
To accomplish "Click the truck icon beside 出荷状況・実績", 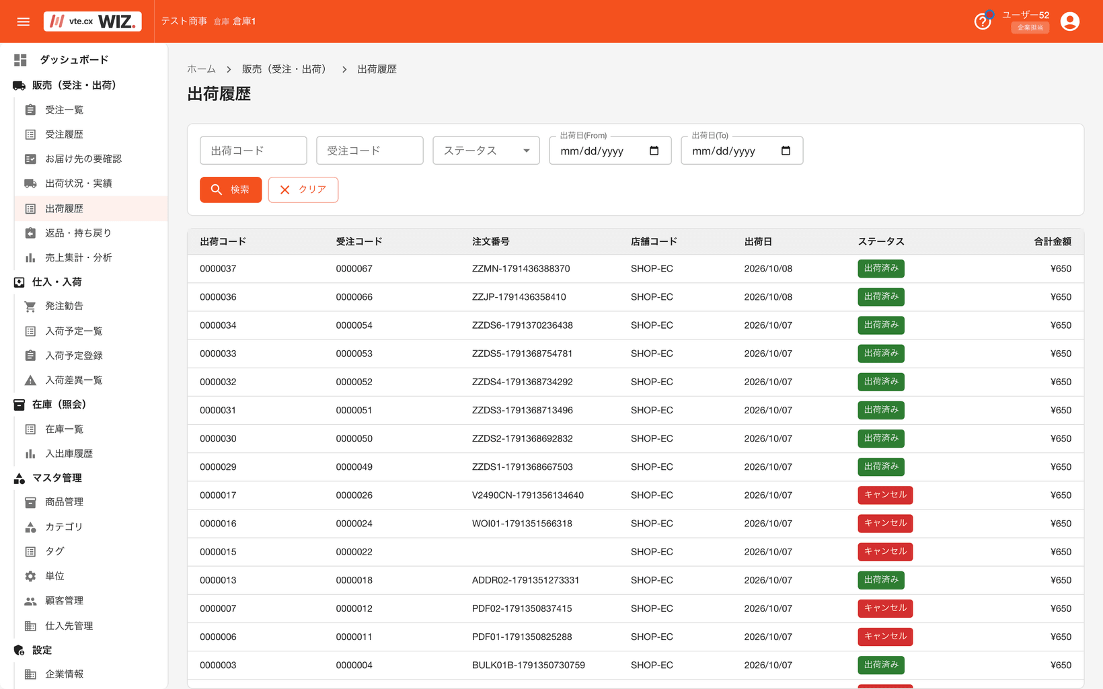I will pos(30,184).
